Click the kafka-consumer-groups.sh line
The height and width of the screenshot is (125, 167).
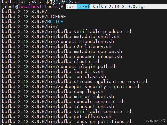coord(62,57)
